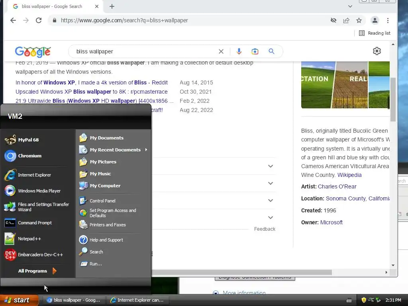Open My Computer
408x306 pixels.
tap(100, 186)
